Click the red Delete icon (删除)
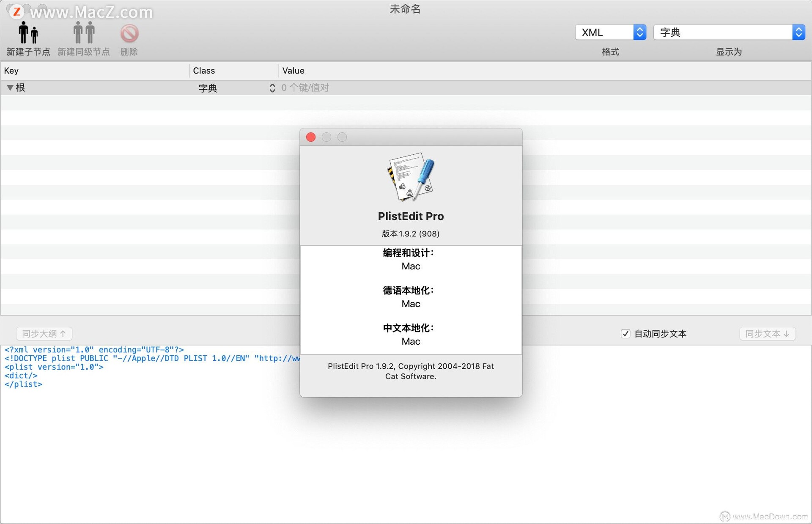Image resolution: width=812 pixels, height=524 pixels. (x=129, y=33)
